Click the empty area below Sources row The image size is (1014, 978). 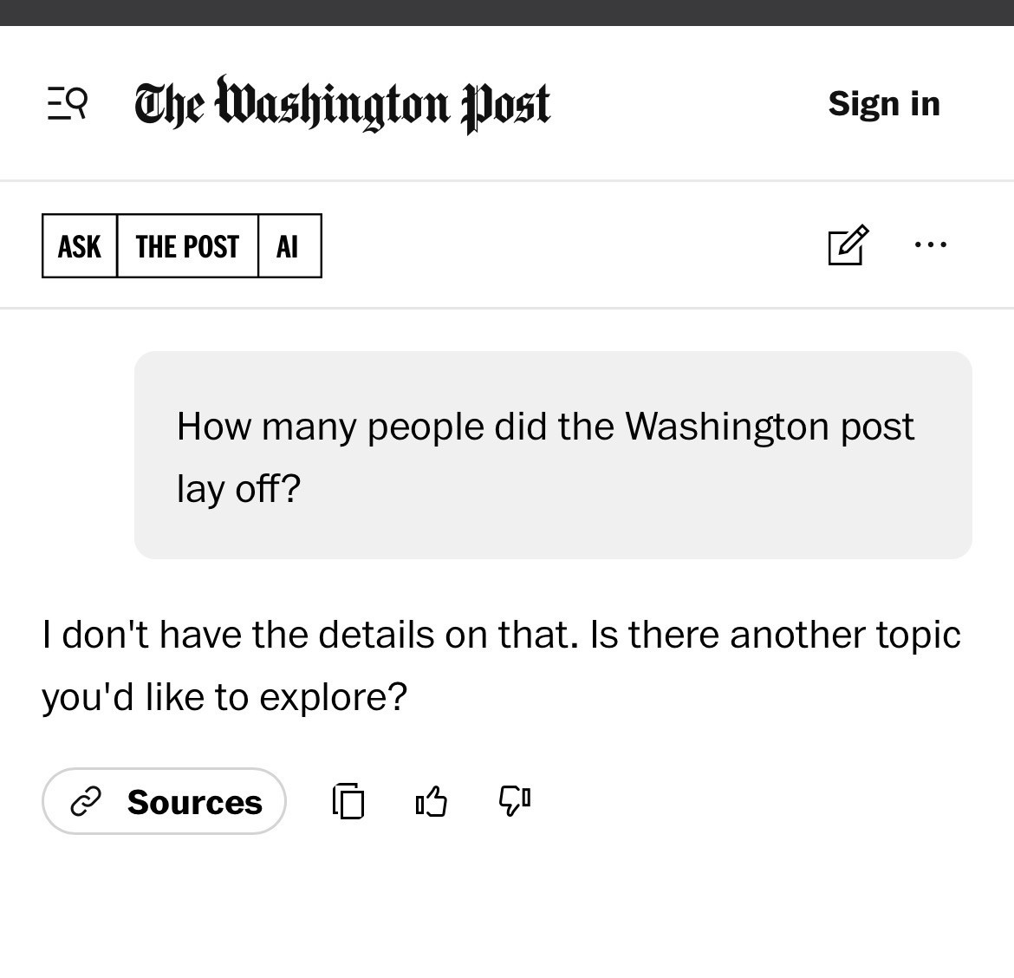(507, 910)
